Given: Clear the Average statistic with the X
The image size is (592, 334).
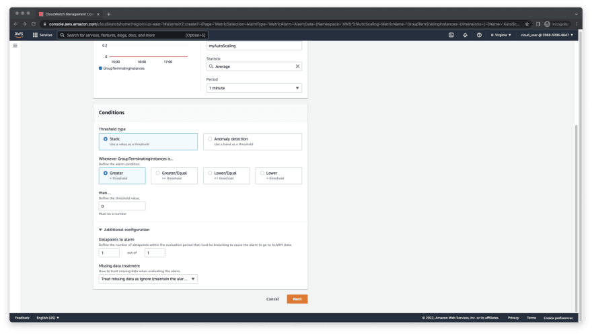Looking at the screenshot, I should (297, 67).
